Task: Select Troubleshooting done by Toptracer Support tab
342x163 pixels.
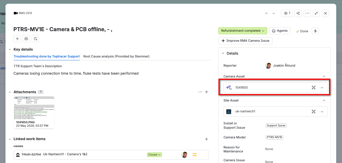Action: click(x=47, y=56)
